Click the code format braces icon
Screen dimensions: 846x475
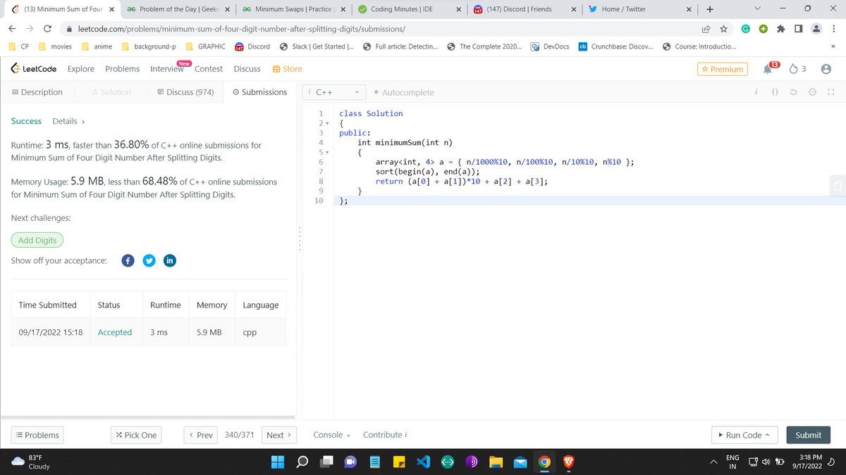774,92
